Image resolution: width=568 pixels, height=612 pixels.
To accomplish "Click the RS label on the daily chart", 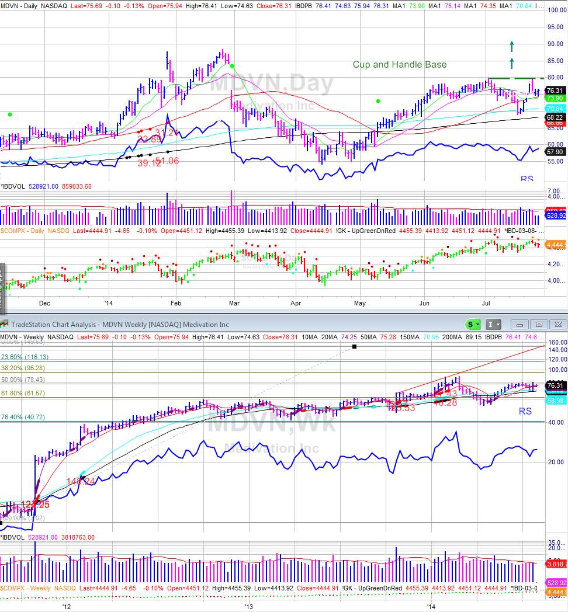I will (527, 178).
